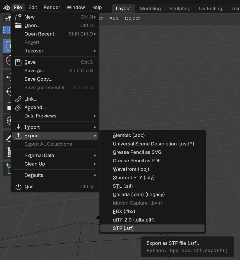Screen dimensions: 240x260
Task: Choose Link... in the File menu
Action: [55, 99]
